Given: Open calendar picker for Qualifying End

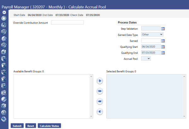Looking at the screenshot, I should 163,53.
